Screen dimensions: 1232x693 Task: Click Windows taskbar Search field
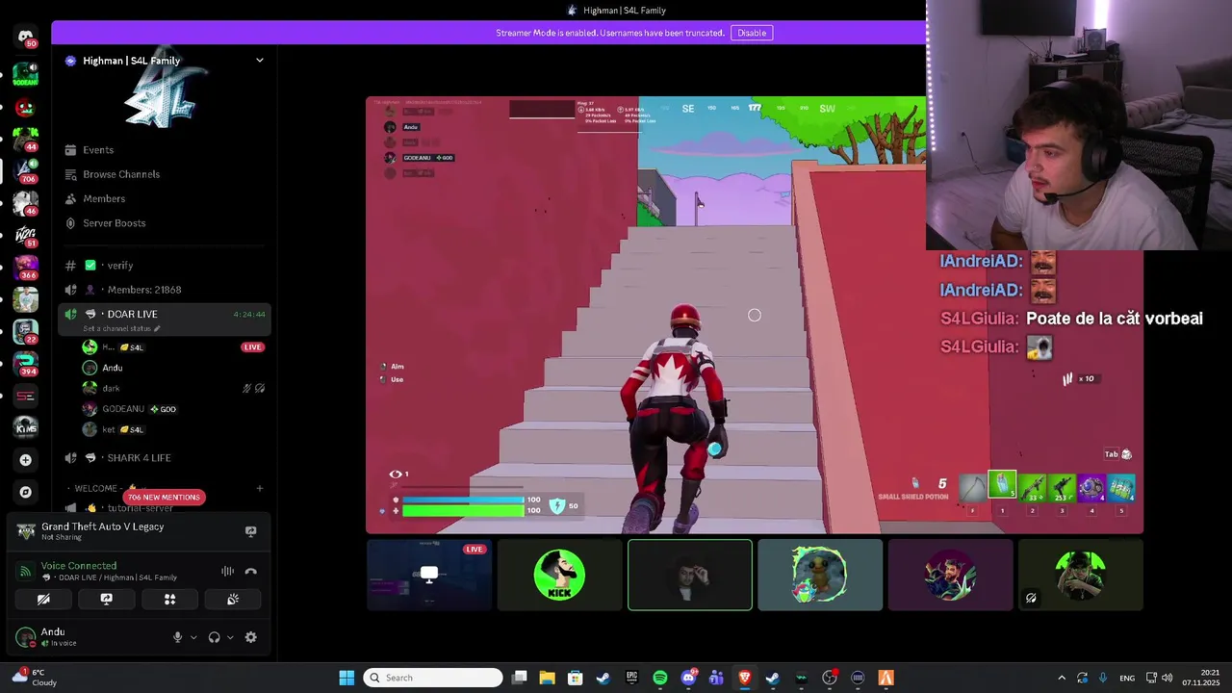coord(433,678)
